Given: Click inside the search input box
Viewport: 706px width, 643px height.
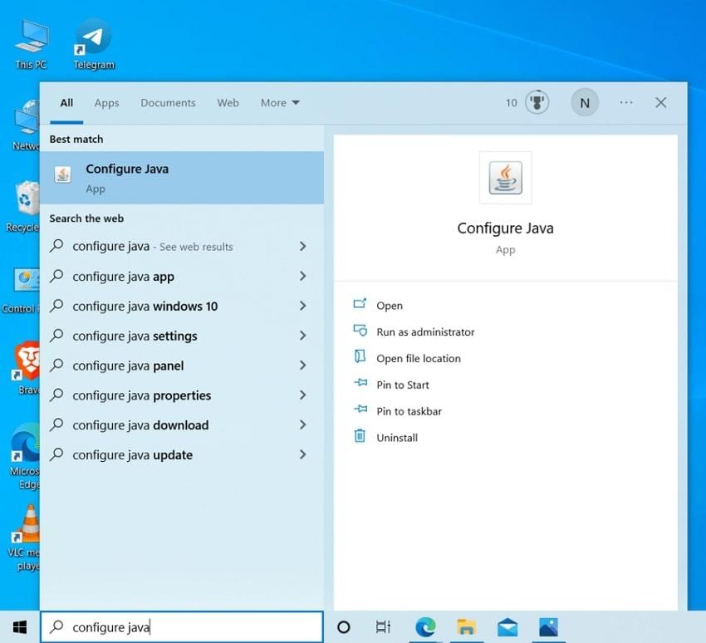Looking at the screenshot, I should click(183, 627).
